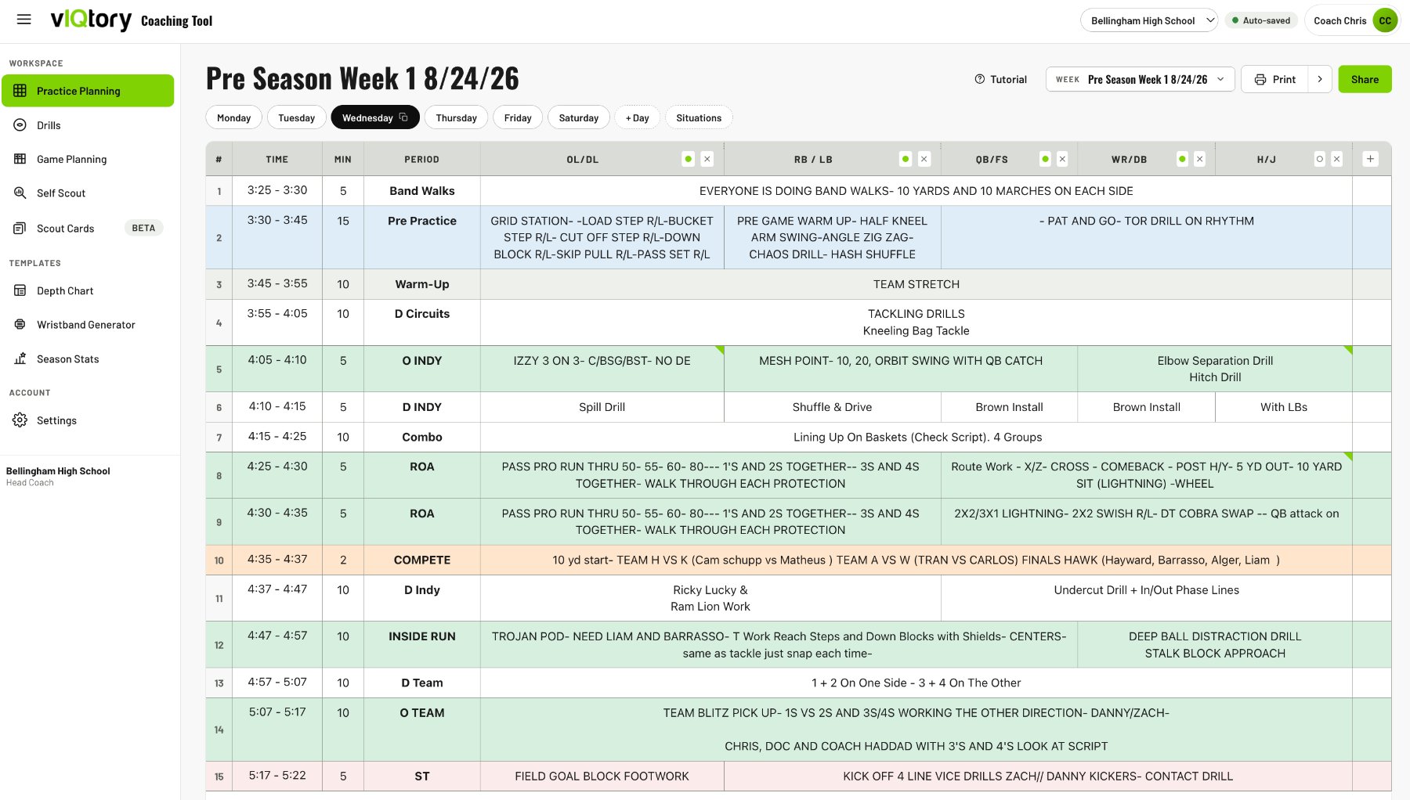Open the Situations tab

pyautogui.click(x=699, y=117)
